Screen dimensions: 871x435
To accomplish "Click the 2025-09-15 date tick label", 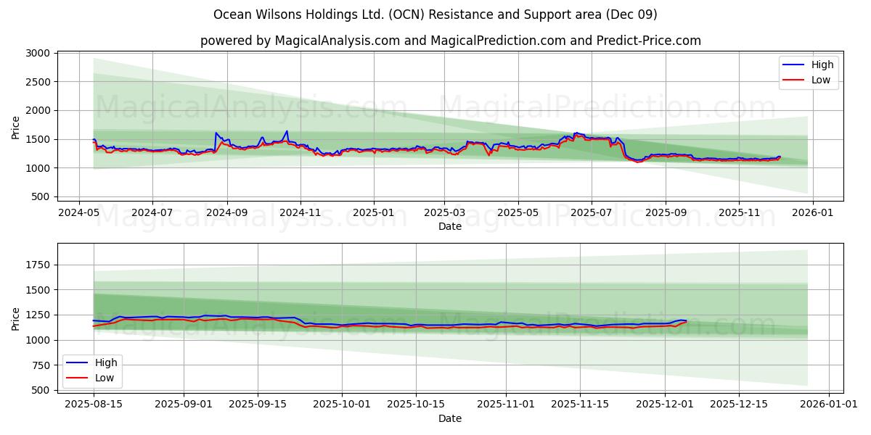I will click(258, 406).
